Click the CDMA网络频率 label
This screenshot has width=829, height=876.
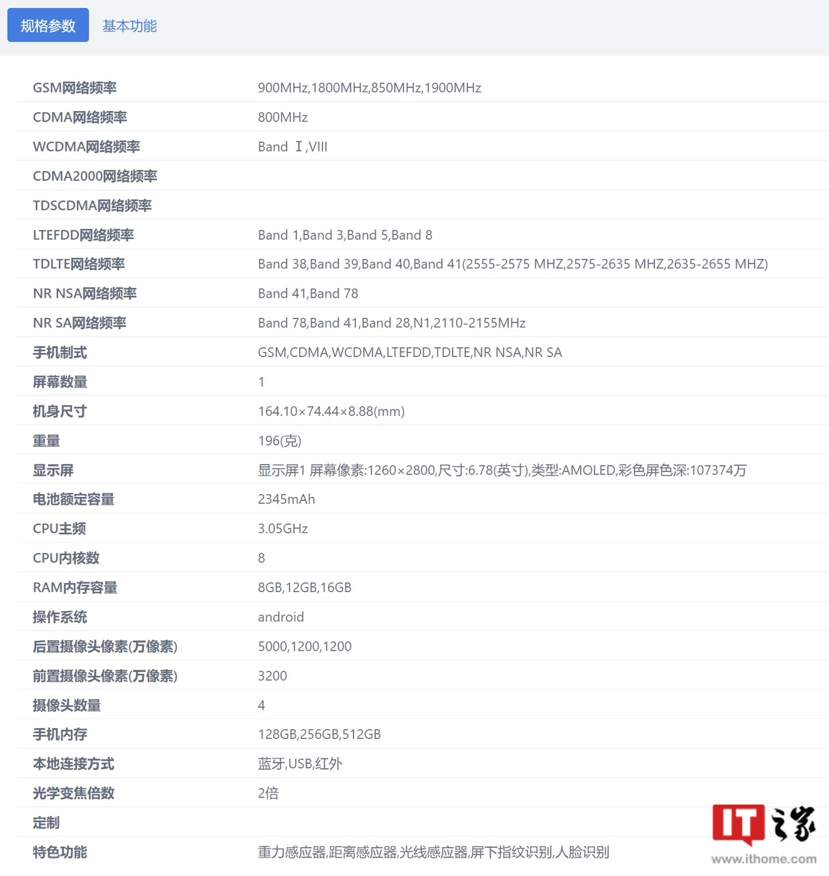pos(80,117)
